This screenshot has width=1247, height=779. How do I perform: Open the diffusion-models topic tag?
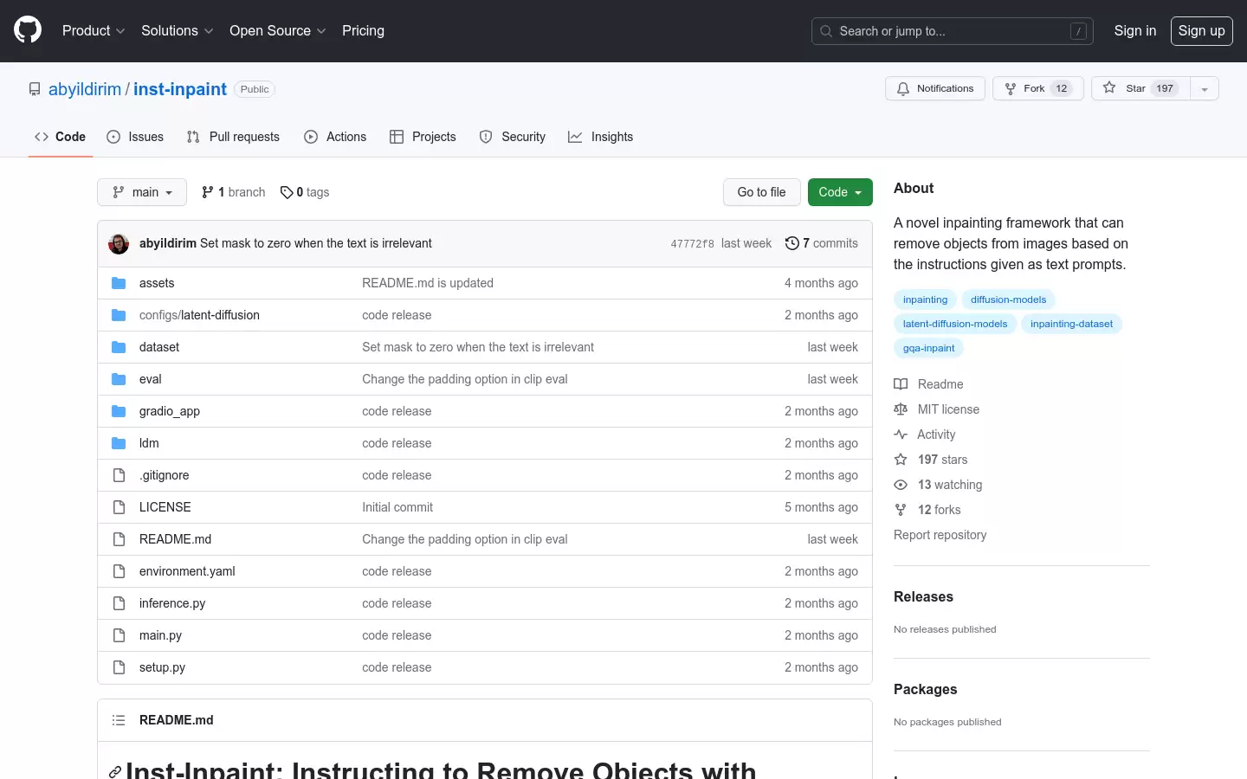(1008, 299)
